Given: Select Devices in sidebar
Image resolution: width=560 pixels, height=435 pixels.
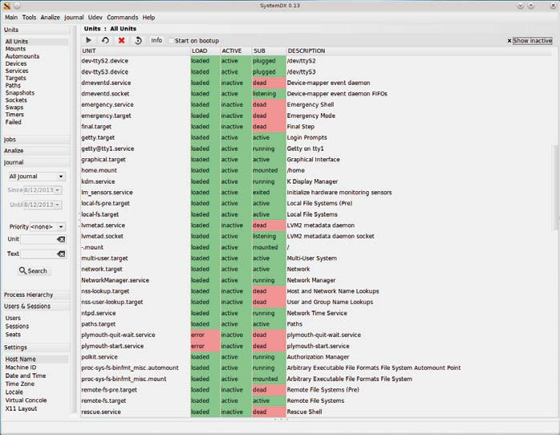Looking at the screenshot, I should [16, 63].
